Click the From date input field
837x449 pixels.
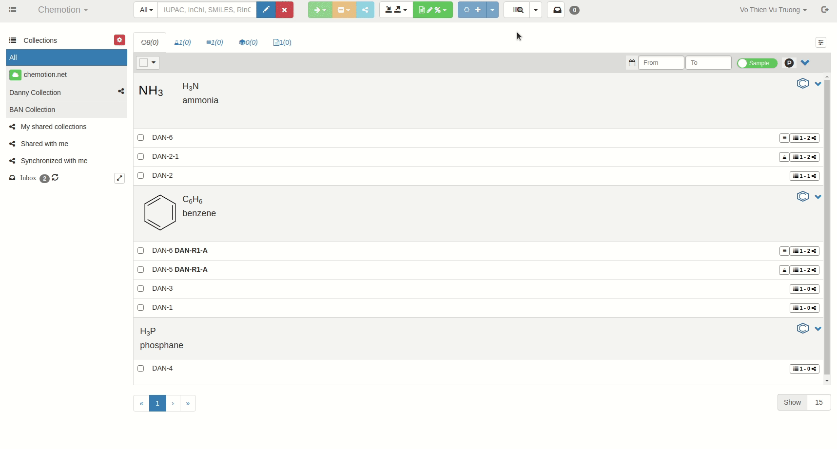point(661,63)
